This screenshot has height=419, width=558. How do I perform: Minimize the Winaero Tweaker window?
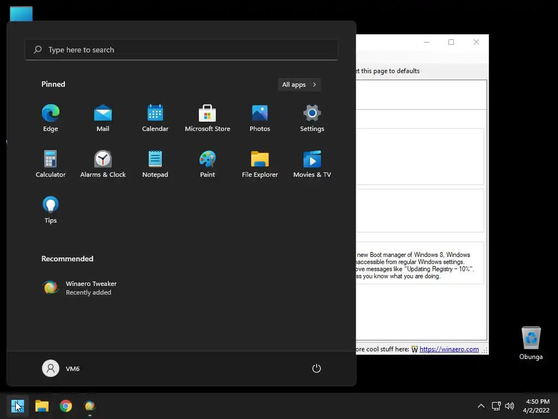[x=427, y=42]
